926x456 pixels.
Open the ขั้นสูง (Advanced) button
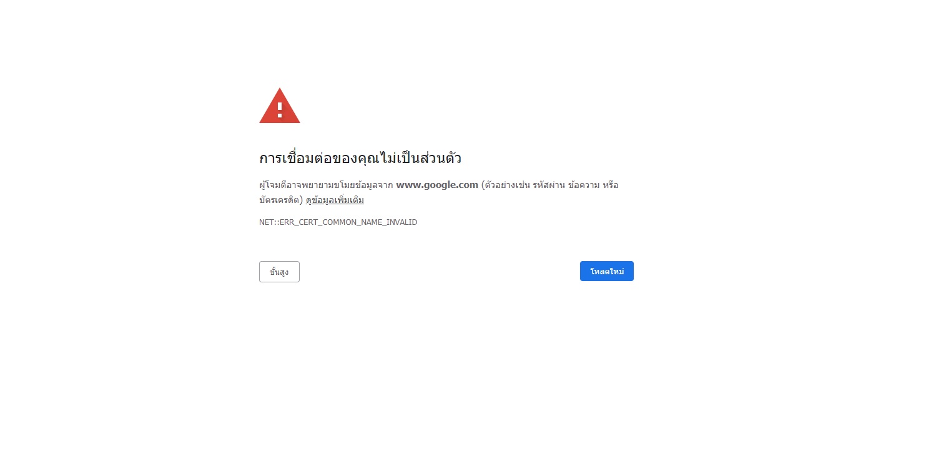click(x=279, y=272)
